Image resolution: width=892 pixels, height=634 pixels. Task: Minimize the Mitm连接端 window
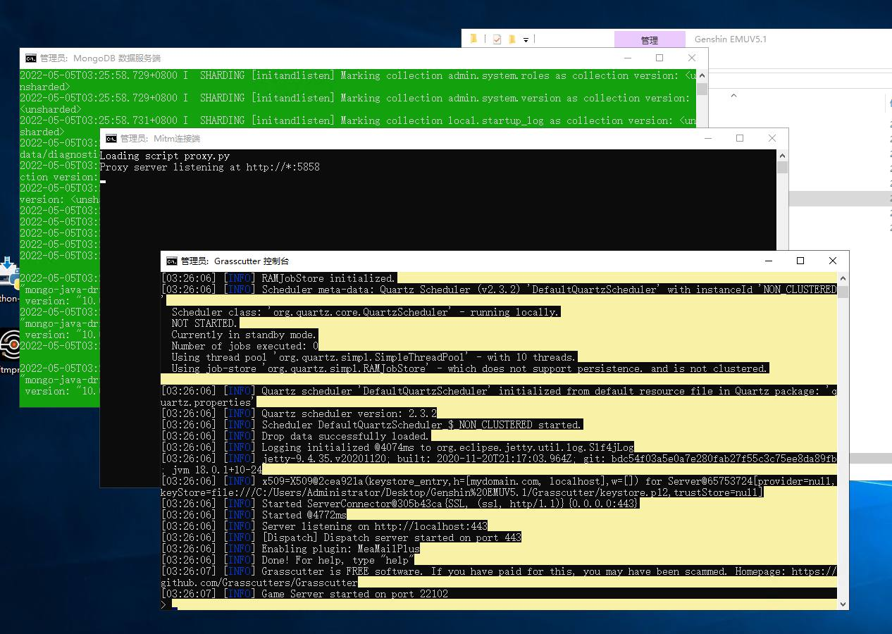(707, 138)
